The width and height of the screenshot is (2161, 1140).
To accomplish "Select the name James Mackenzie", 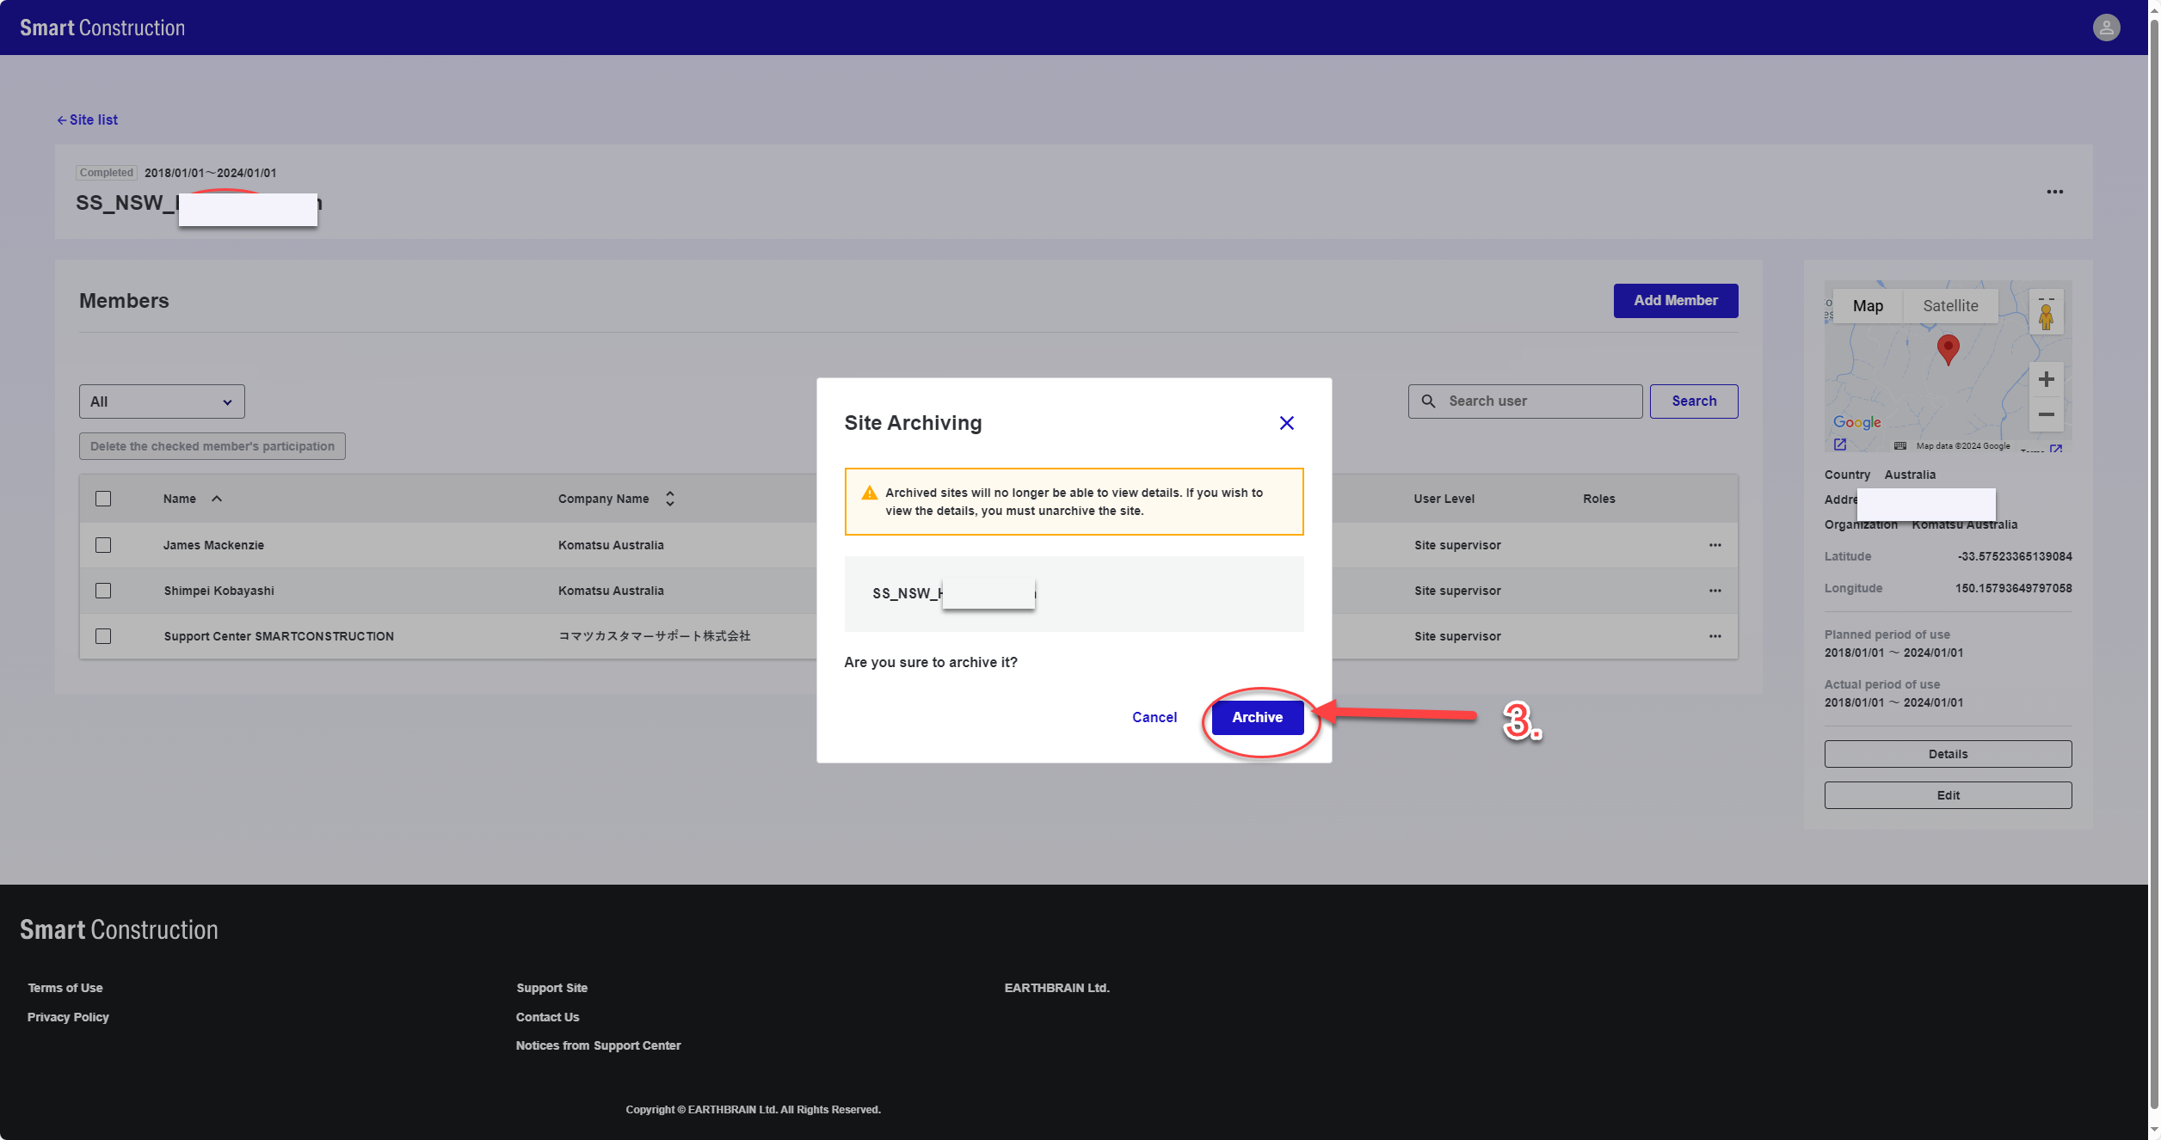I will [213, 545].
